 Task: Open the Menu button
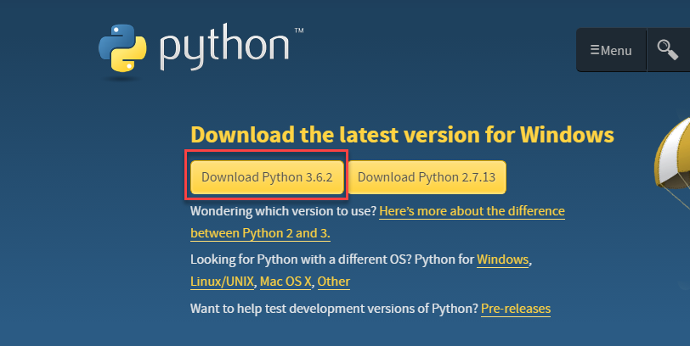click(x=611, y=50)
